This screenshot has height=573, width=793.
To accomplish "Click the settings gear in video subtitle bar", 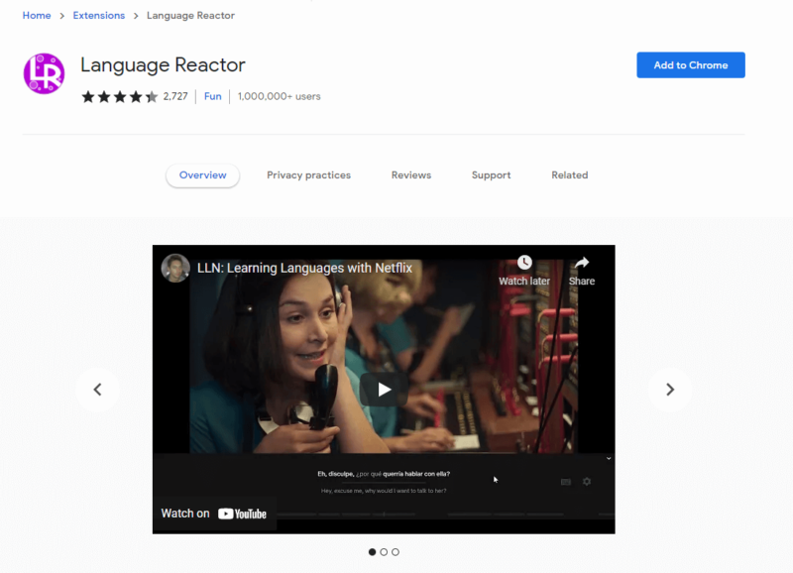I will point(587,482).
